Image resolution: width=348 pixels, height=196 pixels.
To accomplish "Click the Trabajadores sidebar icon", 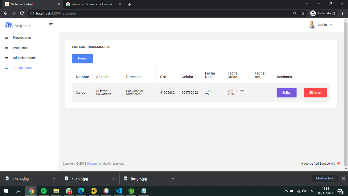I will pyautogui.click(x=6, y=68).
